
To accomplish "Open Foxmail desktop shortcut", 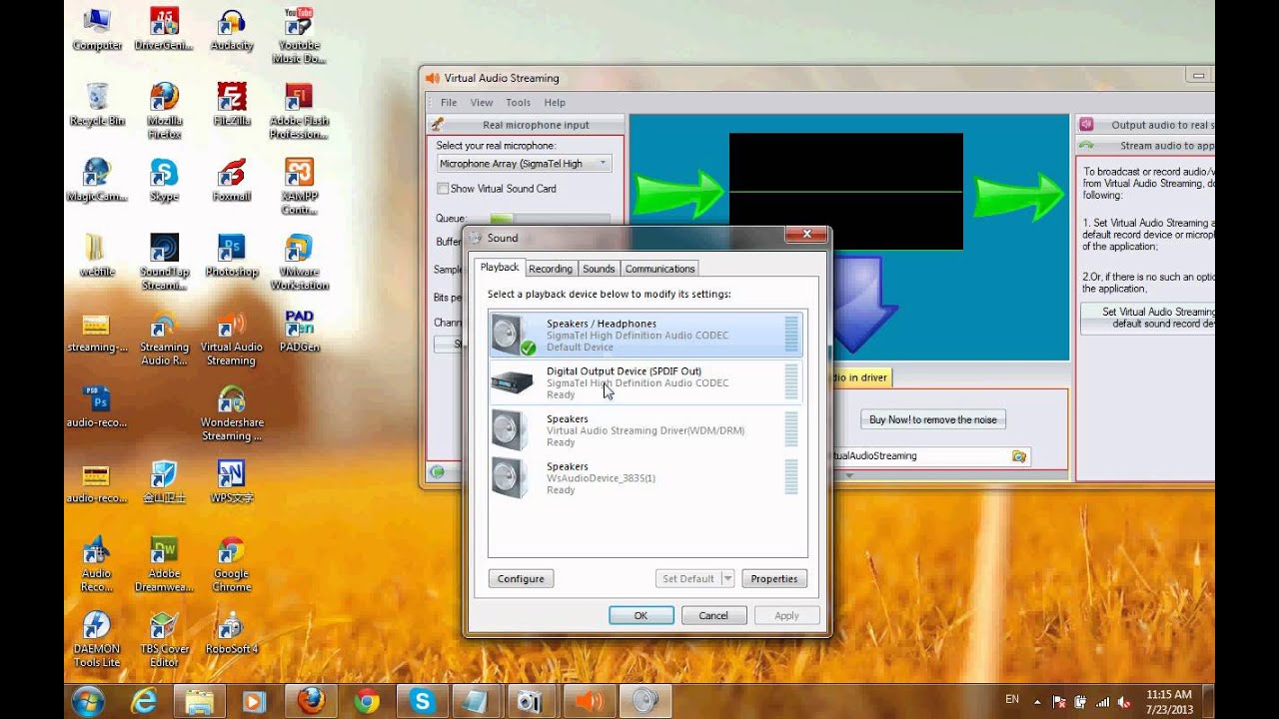I will click(232, 180).
